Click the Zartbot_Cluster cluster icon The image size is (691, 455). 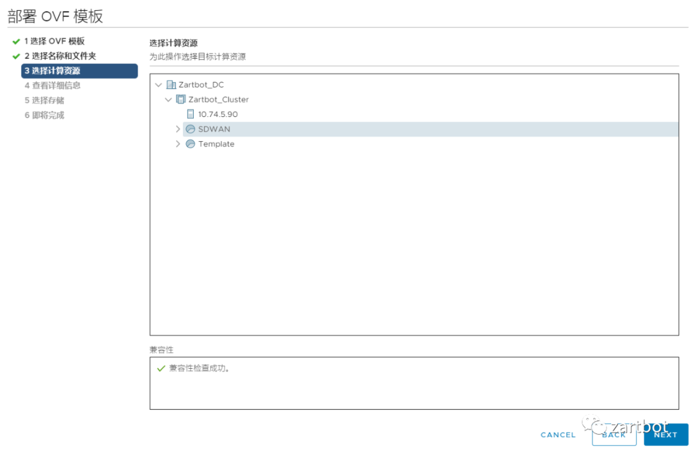[x=180, y=100]
